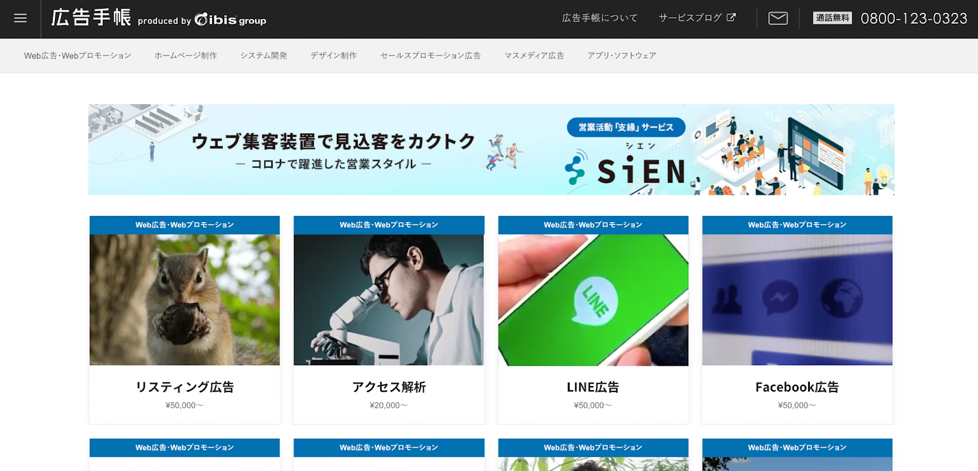Click the category label above リスティング広告
This screenshot has width=978, height=471.
185,225
